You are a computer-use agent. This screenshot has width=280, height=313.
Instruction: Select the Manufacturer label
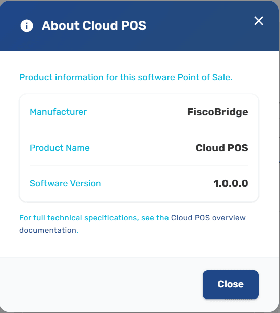(58, 112)
